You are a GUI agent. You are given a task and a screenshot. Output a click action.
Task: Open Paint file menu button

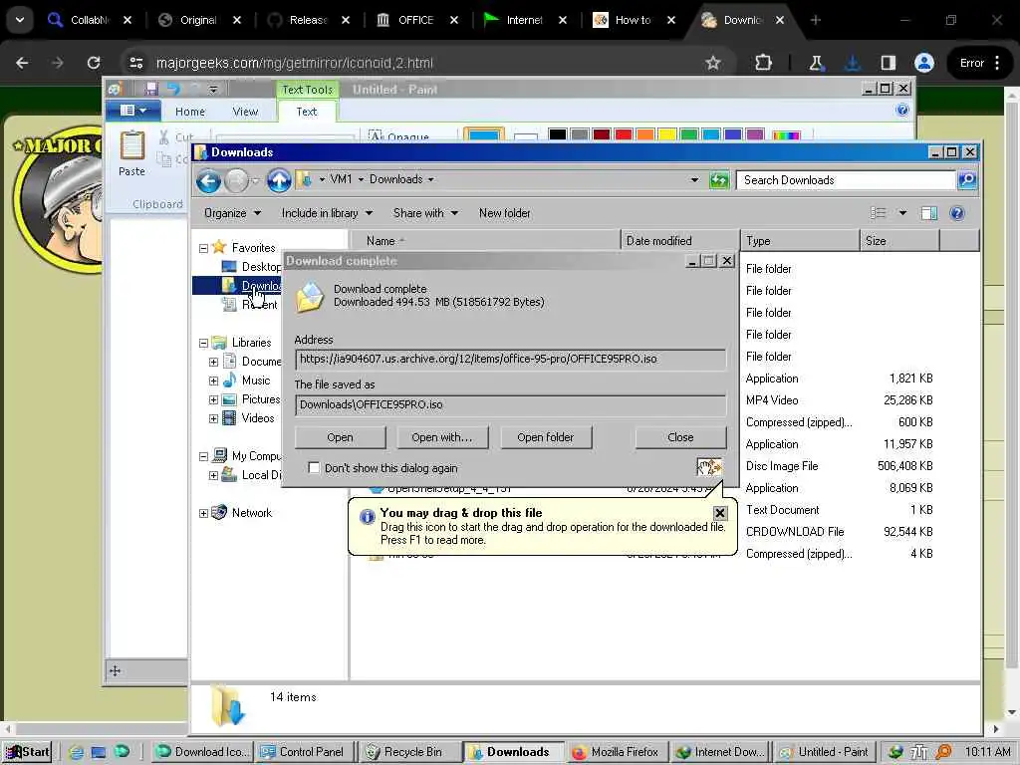tap(133, 111)
